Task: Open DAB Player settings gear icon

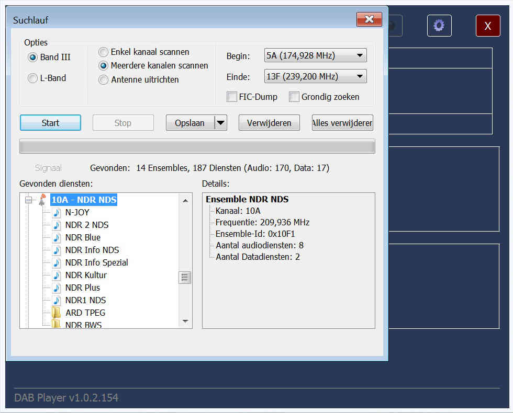Action: coord(439,26)
